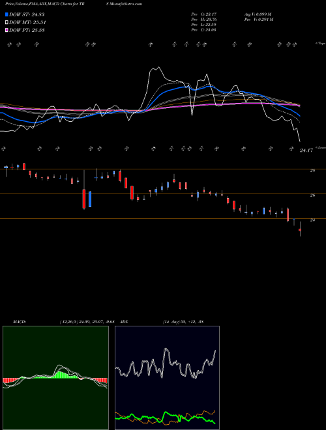Click the first candlestick at the chart's left edge
The height and width of the screenshot is (430, 326).
pyautogui.click(x=6, y=167)
